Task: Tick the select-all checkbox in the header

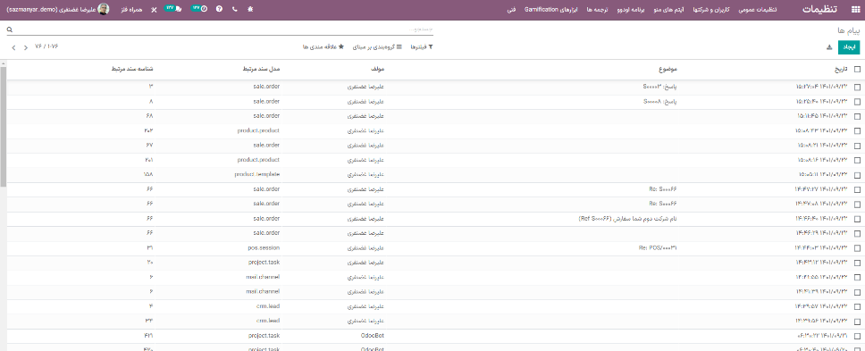Action: (857, 70)
